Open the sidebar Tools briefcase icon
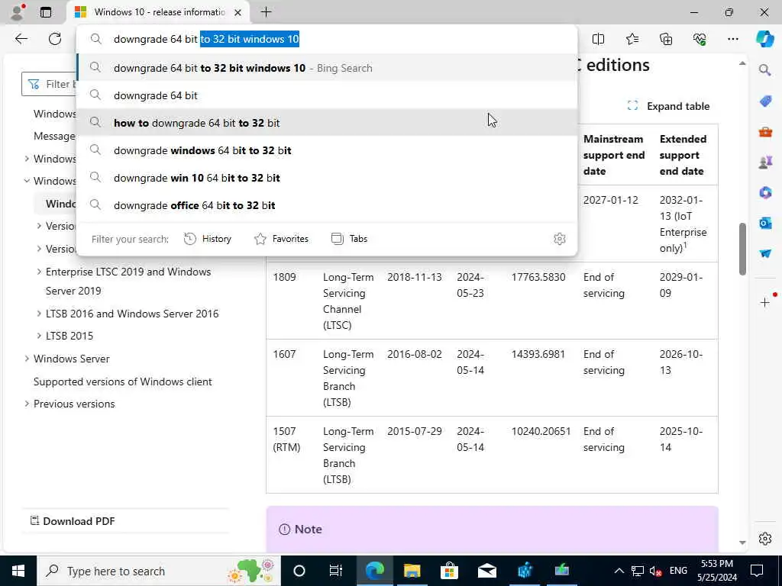The image size is (782, 586). click(765, 132)
